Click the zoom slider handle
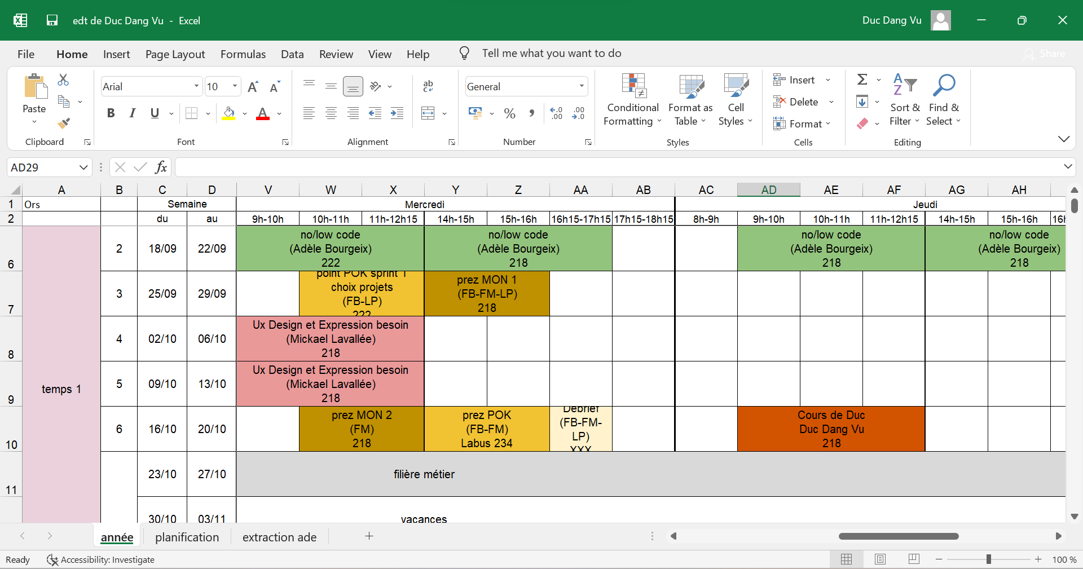 (x=988, y=559)
